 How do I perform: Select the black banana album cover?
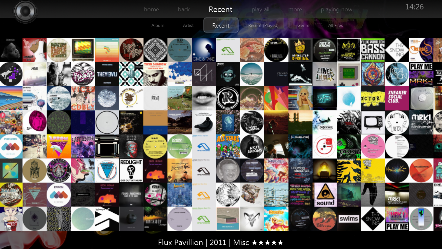pyautogui.click(x=204, y=122)
